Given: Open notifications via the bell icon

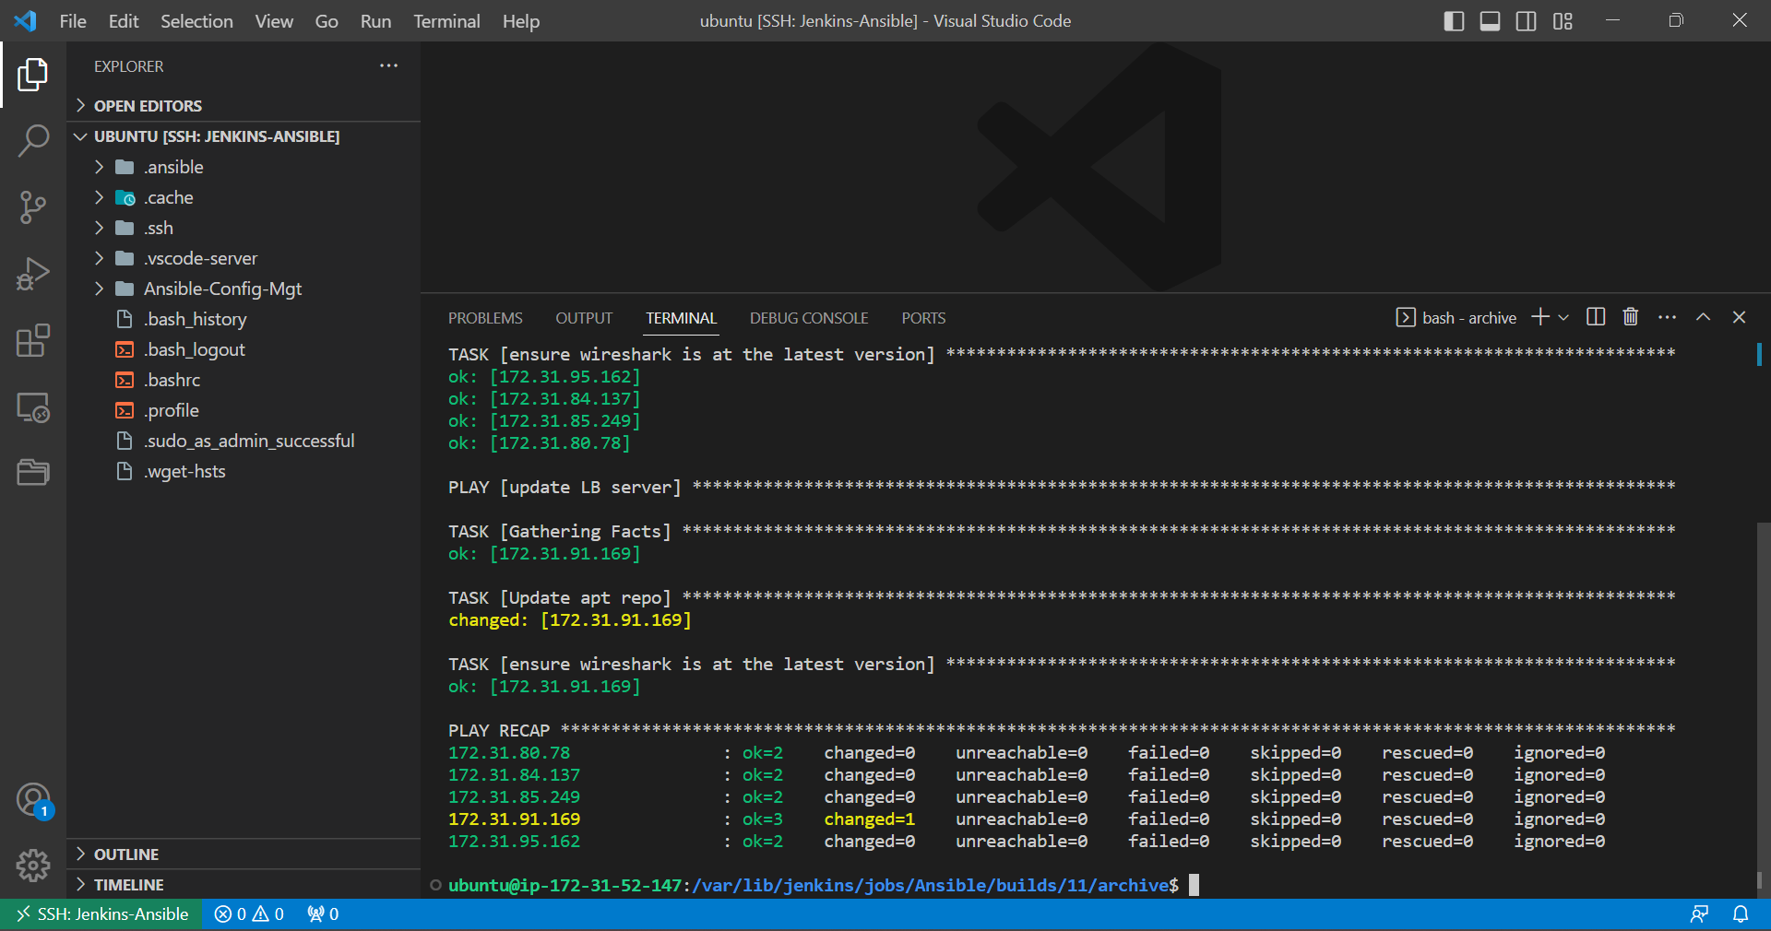Looking at the screenshot, I should (1742, 913).
